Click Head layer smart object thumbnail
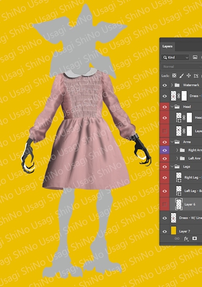202x287 pixels. pos(179,118)
